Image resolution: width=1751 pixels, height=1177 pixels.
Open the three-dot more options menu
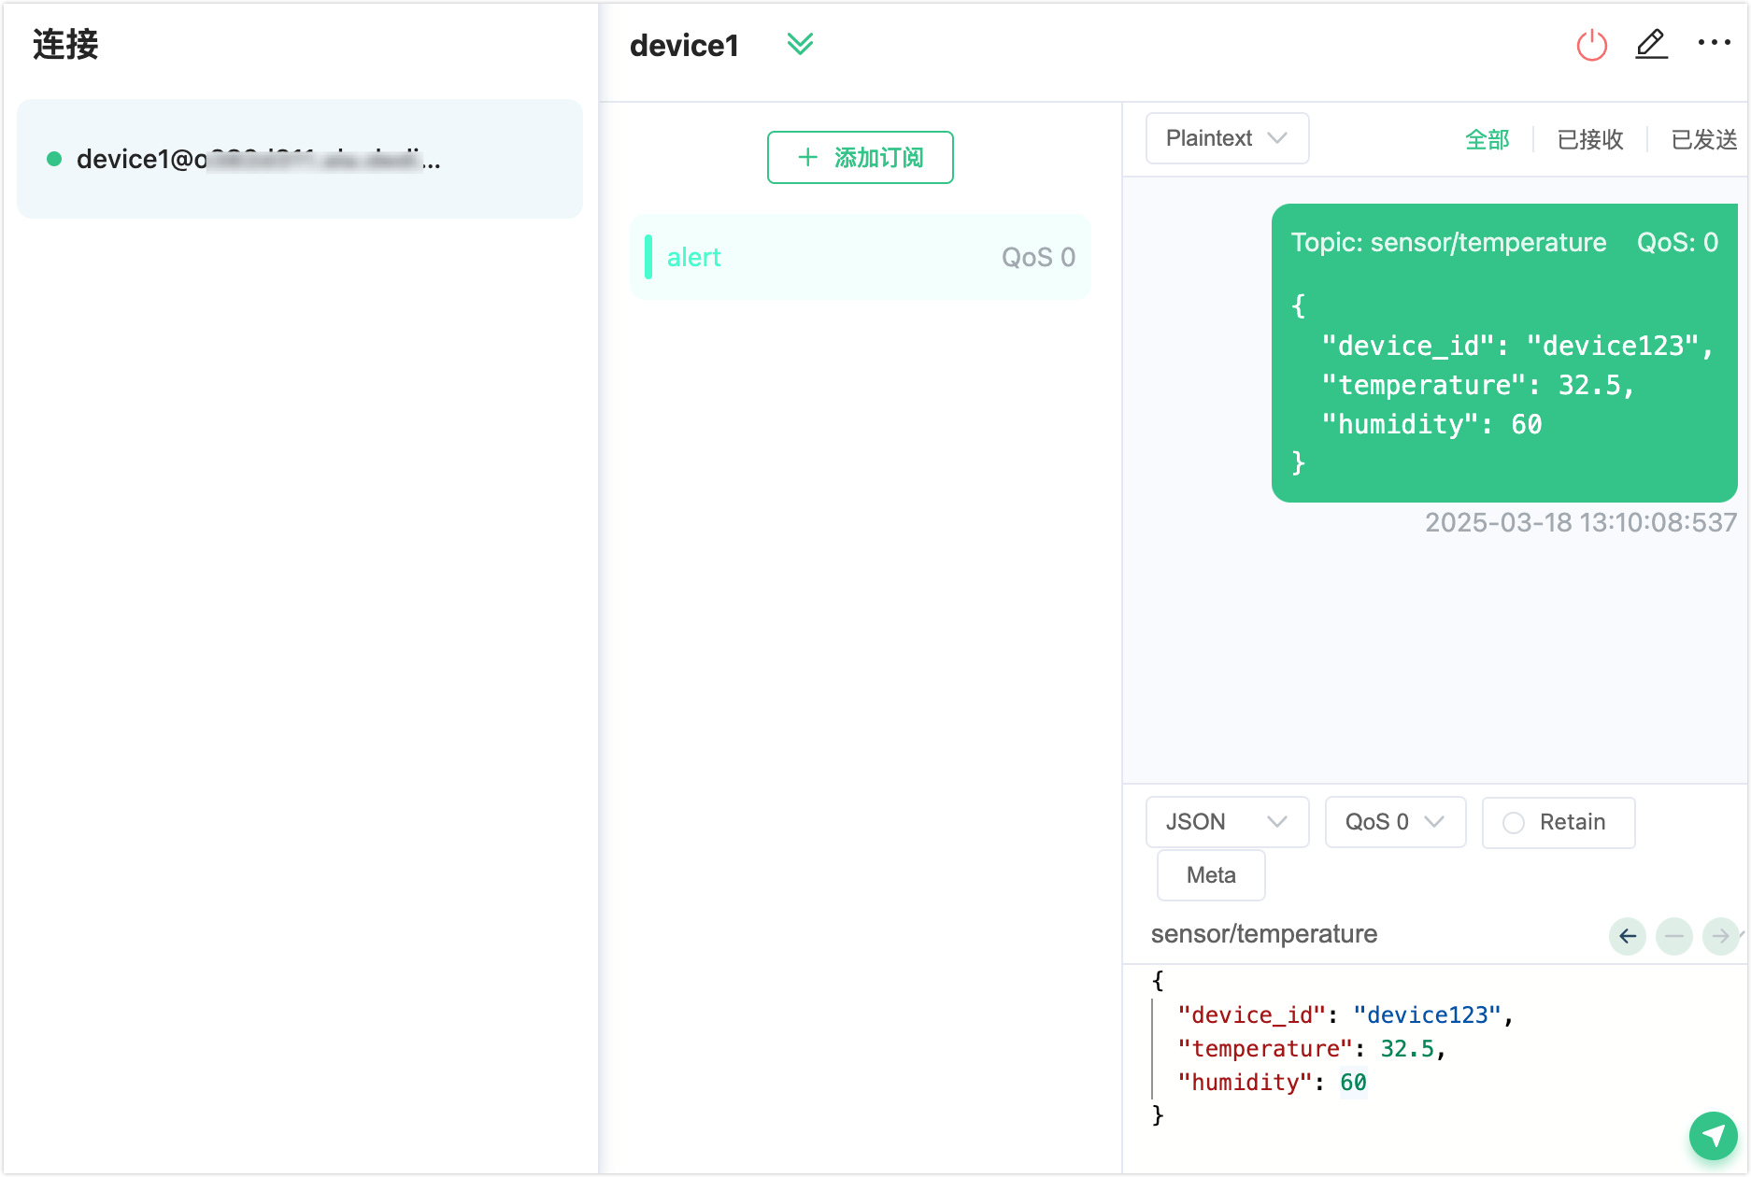(x=1714, y=43)
